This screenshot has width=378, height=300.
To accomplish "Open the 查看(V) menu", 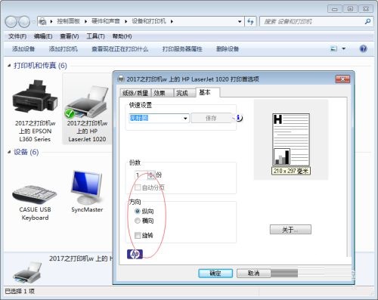I will pyautogui.click(x=70, y=36).
